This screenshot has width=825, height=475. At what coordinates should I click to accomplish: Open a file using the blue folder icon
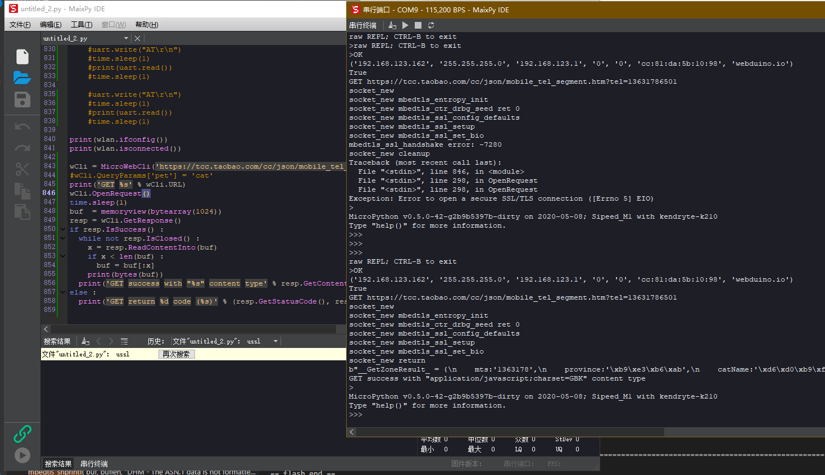coord(22,78)
